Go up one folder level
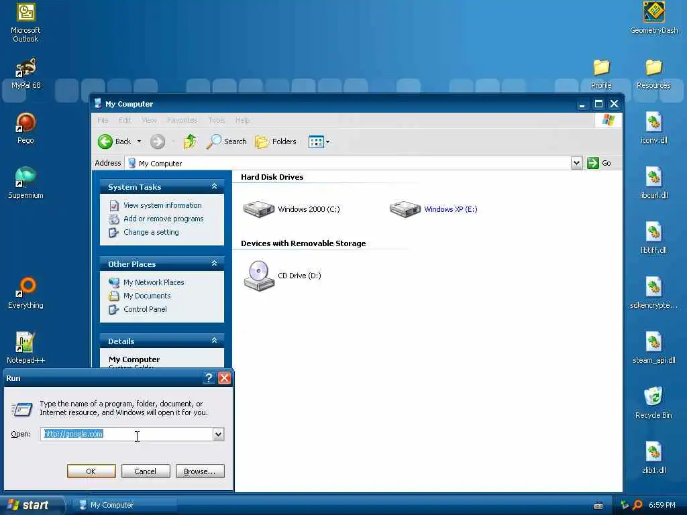This screenshot has width=687, height=515. tap(190, 141)
